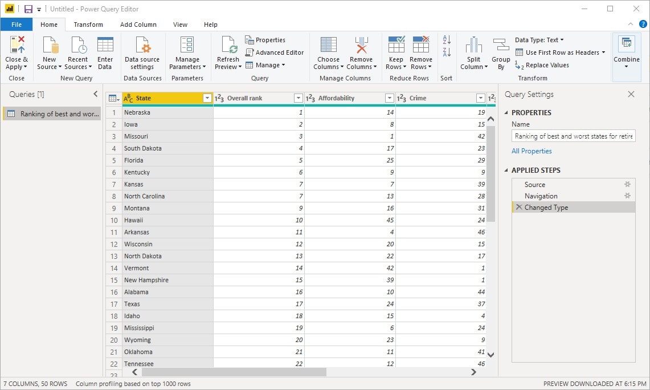Delete the Changed Type step
650x390 pixels.
(518, 207)
